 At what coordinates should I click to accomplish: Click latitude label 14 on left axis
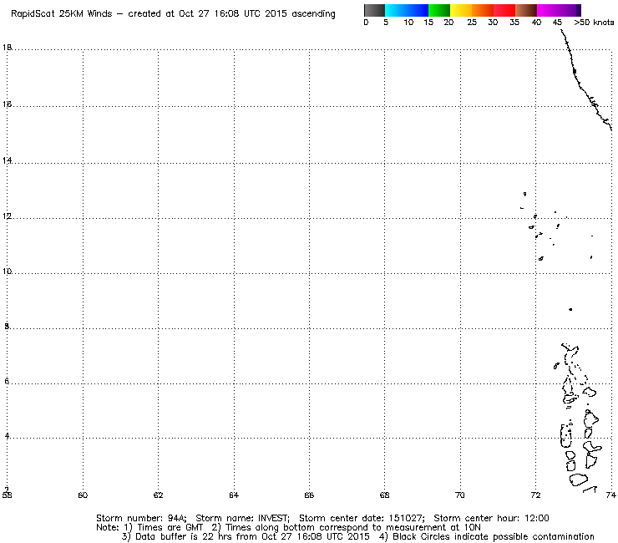click(7, 160)
